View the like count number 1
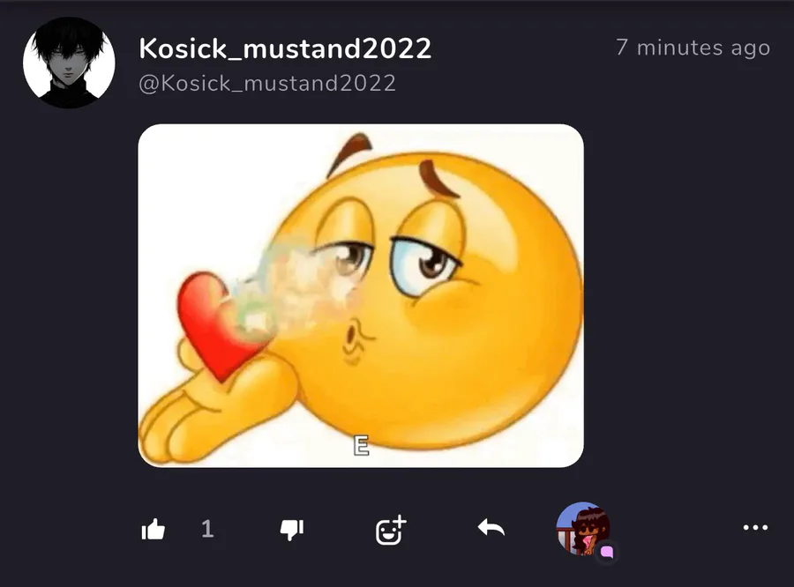This screenshot has width=794, height=587. [207, 530]
